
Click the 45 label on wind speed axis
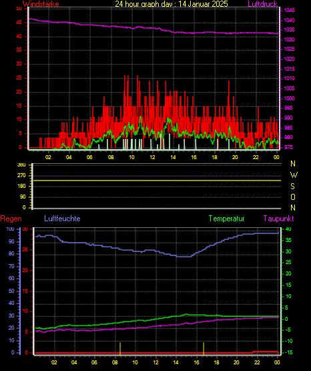pos(19,23)
